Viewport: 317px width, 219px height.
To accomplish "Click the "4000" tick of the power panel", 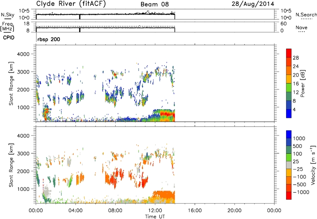I will (x=23, y=54).
